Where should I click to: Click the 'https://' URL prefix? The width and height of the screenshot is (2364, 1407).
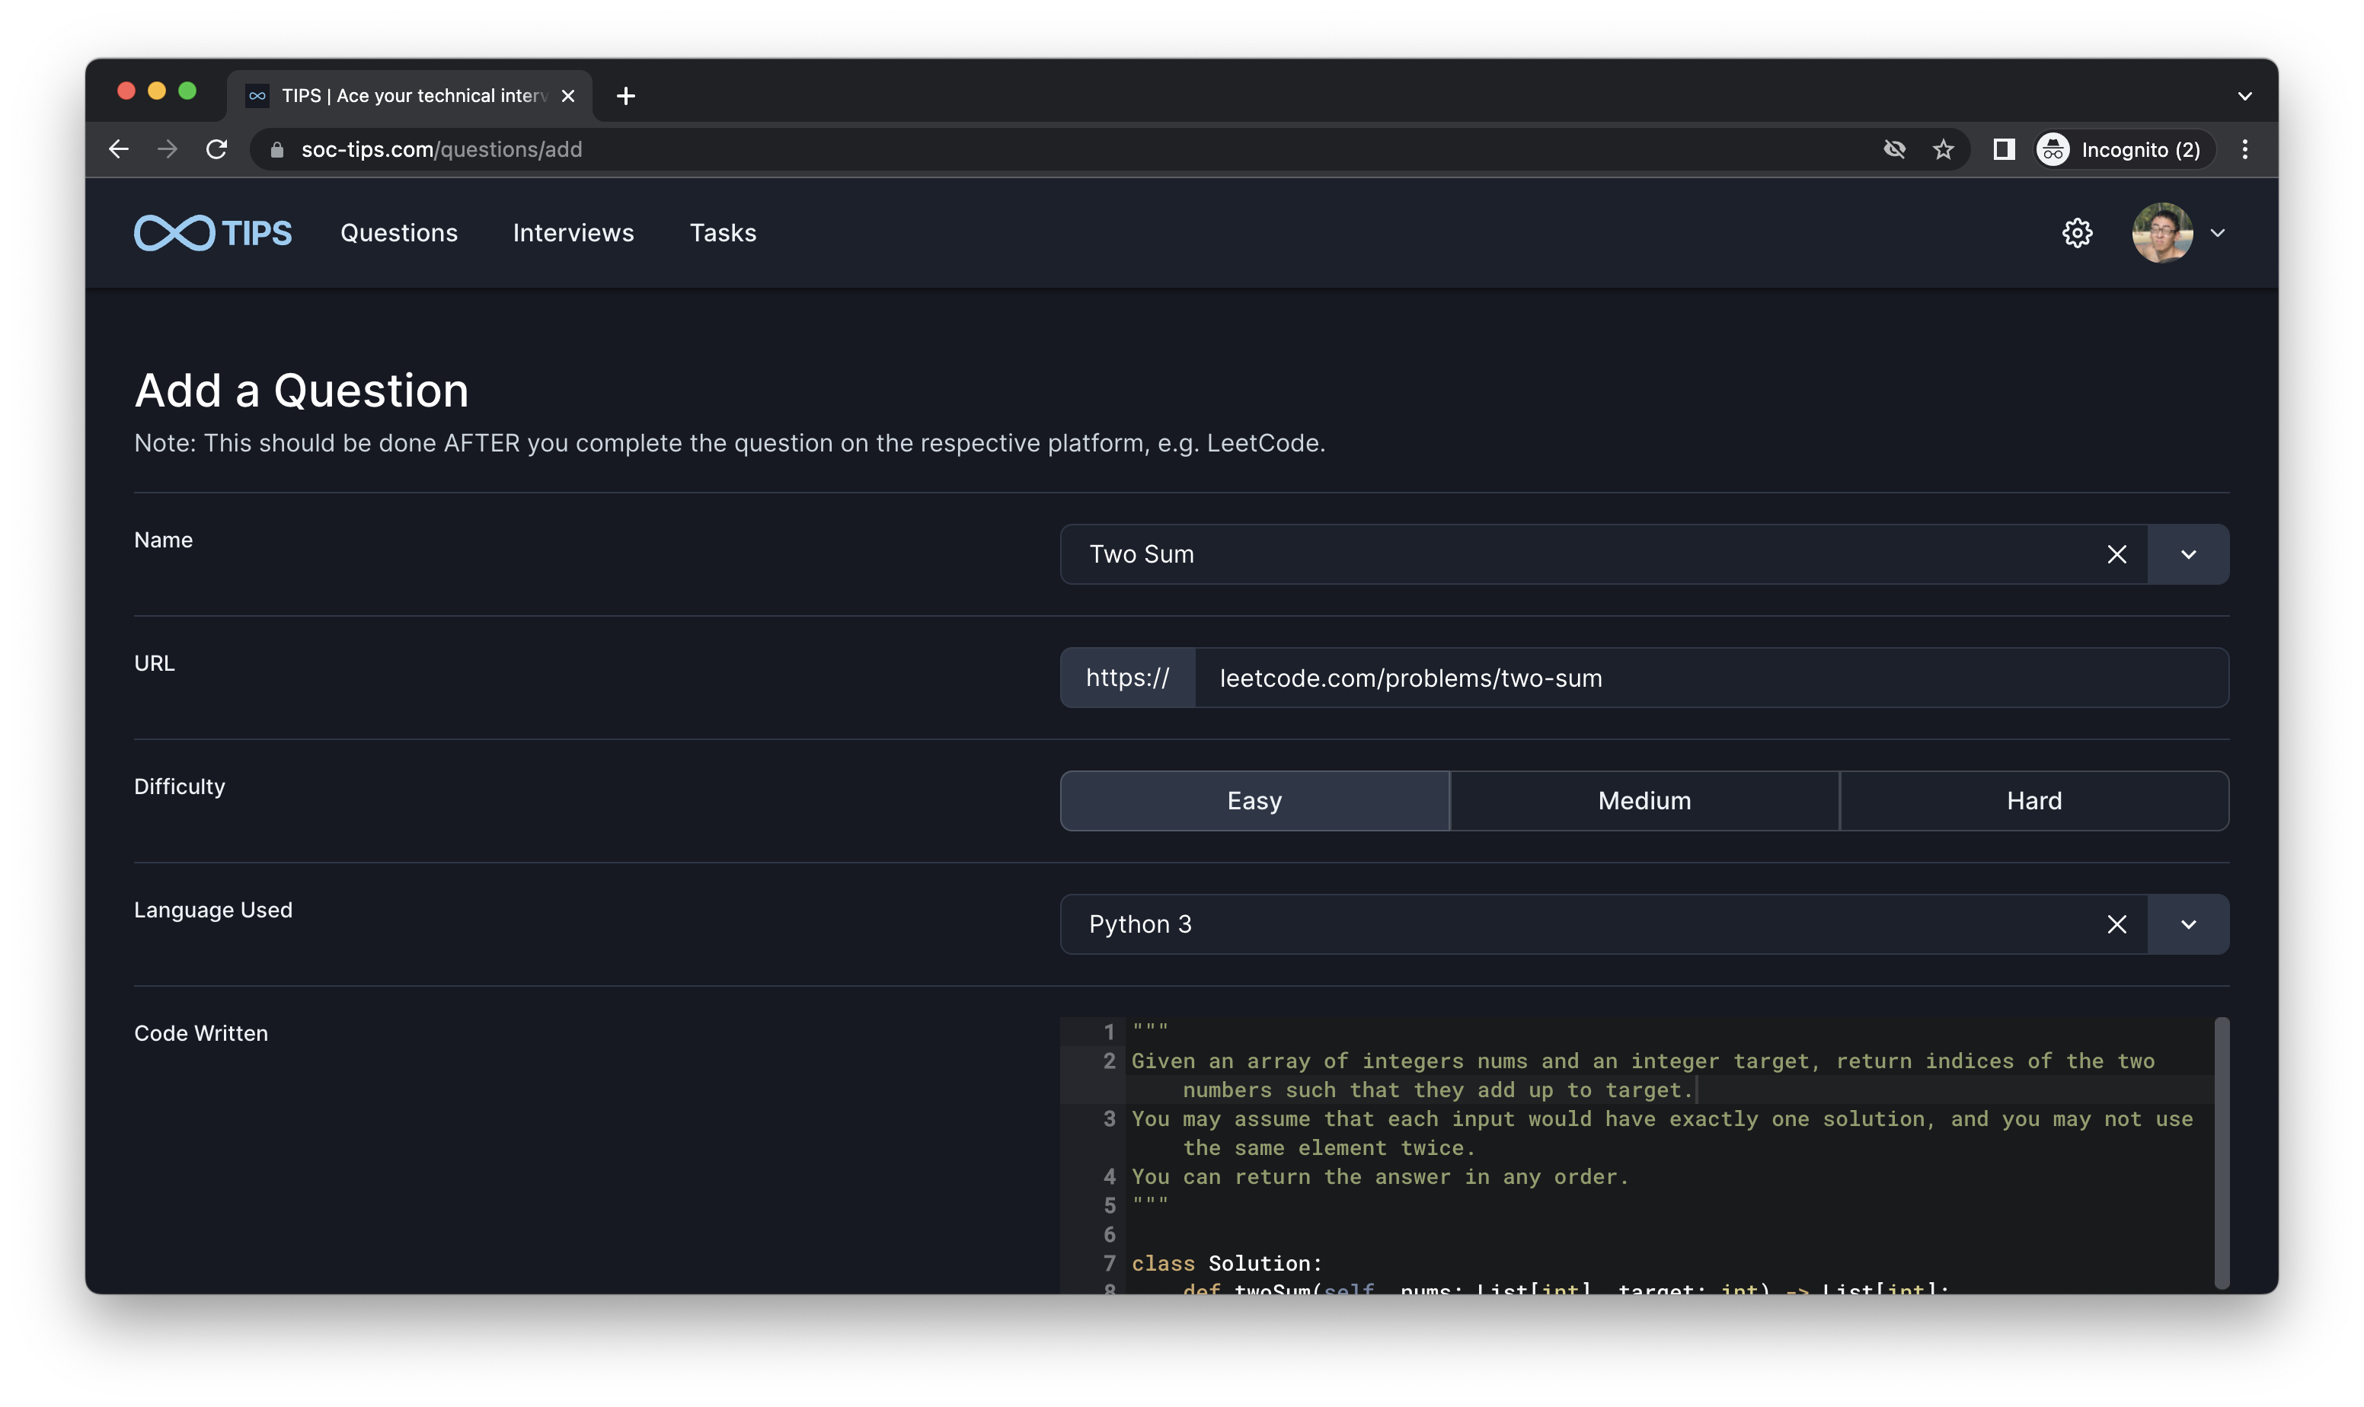click(1127, 678)
